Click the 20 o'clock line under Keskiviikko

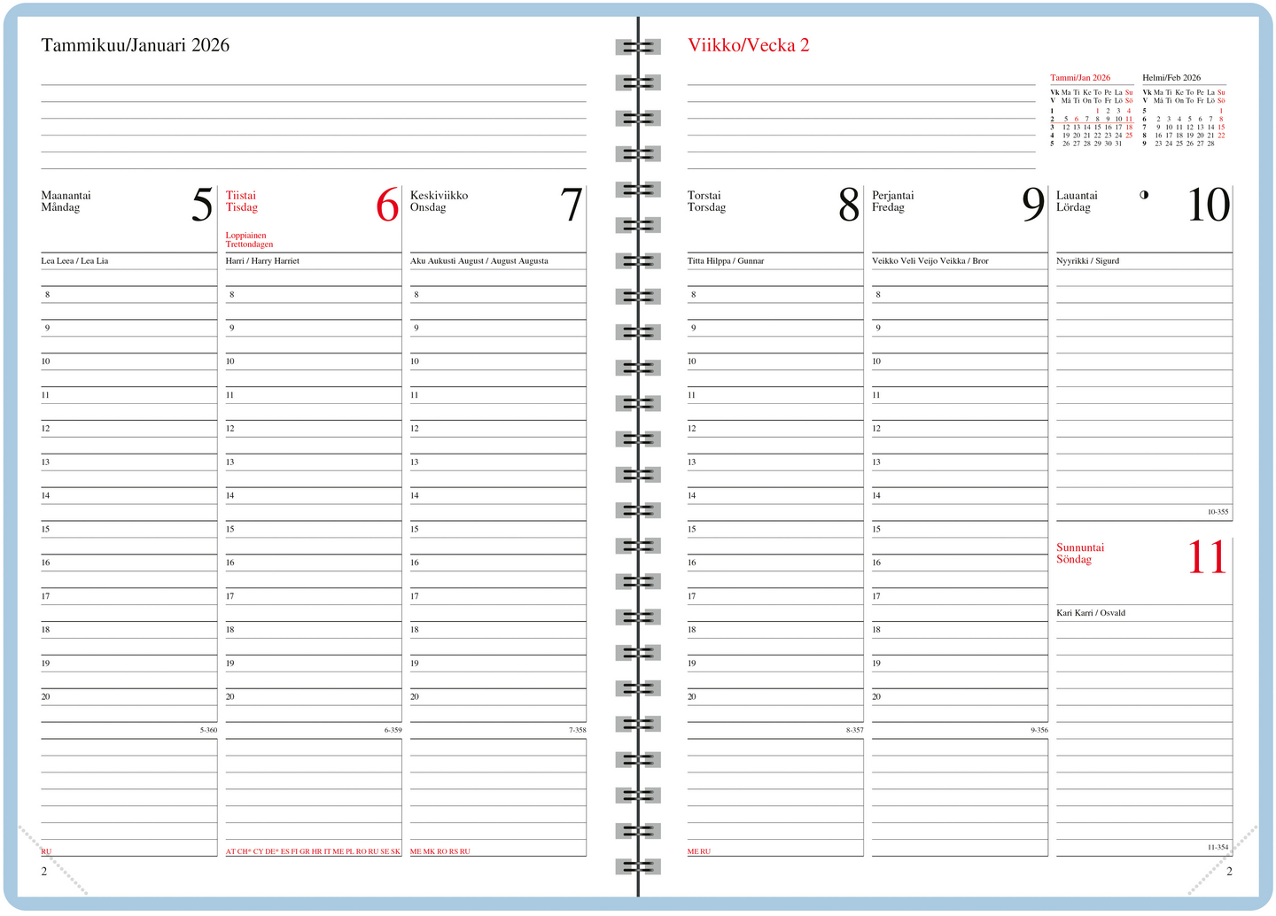tap(497, 697)
